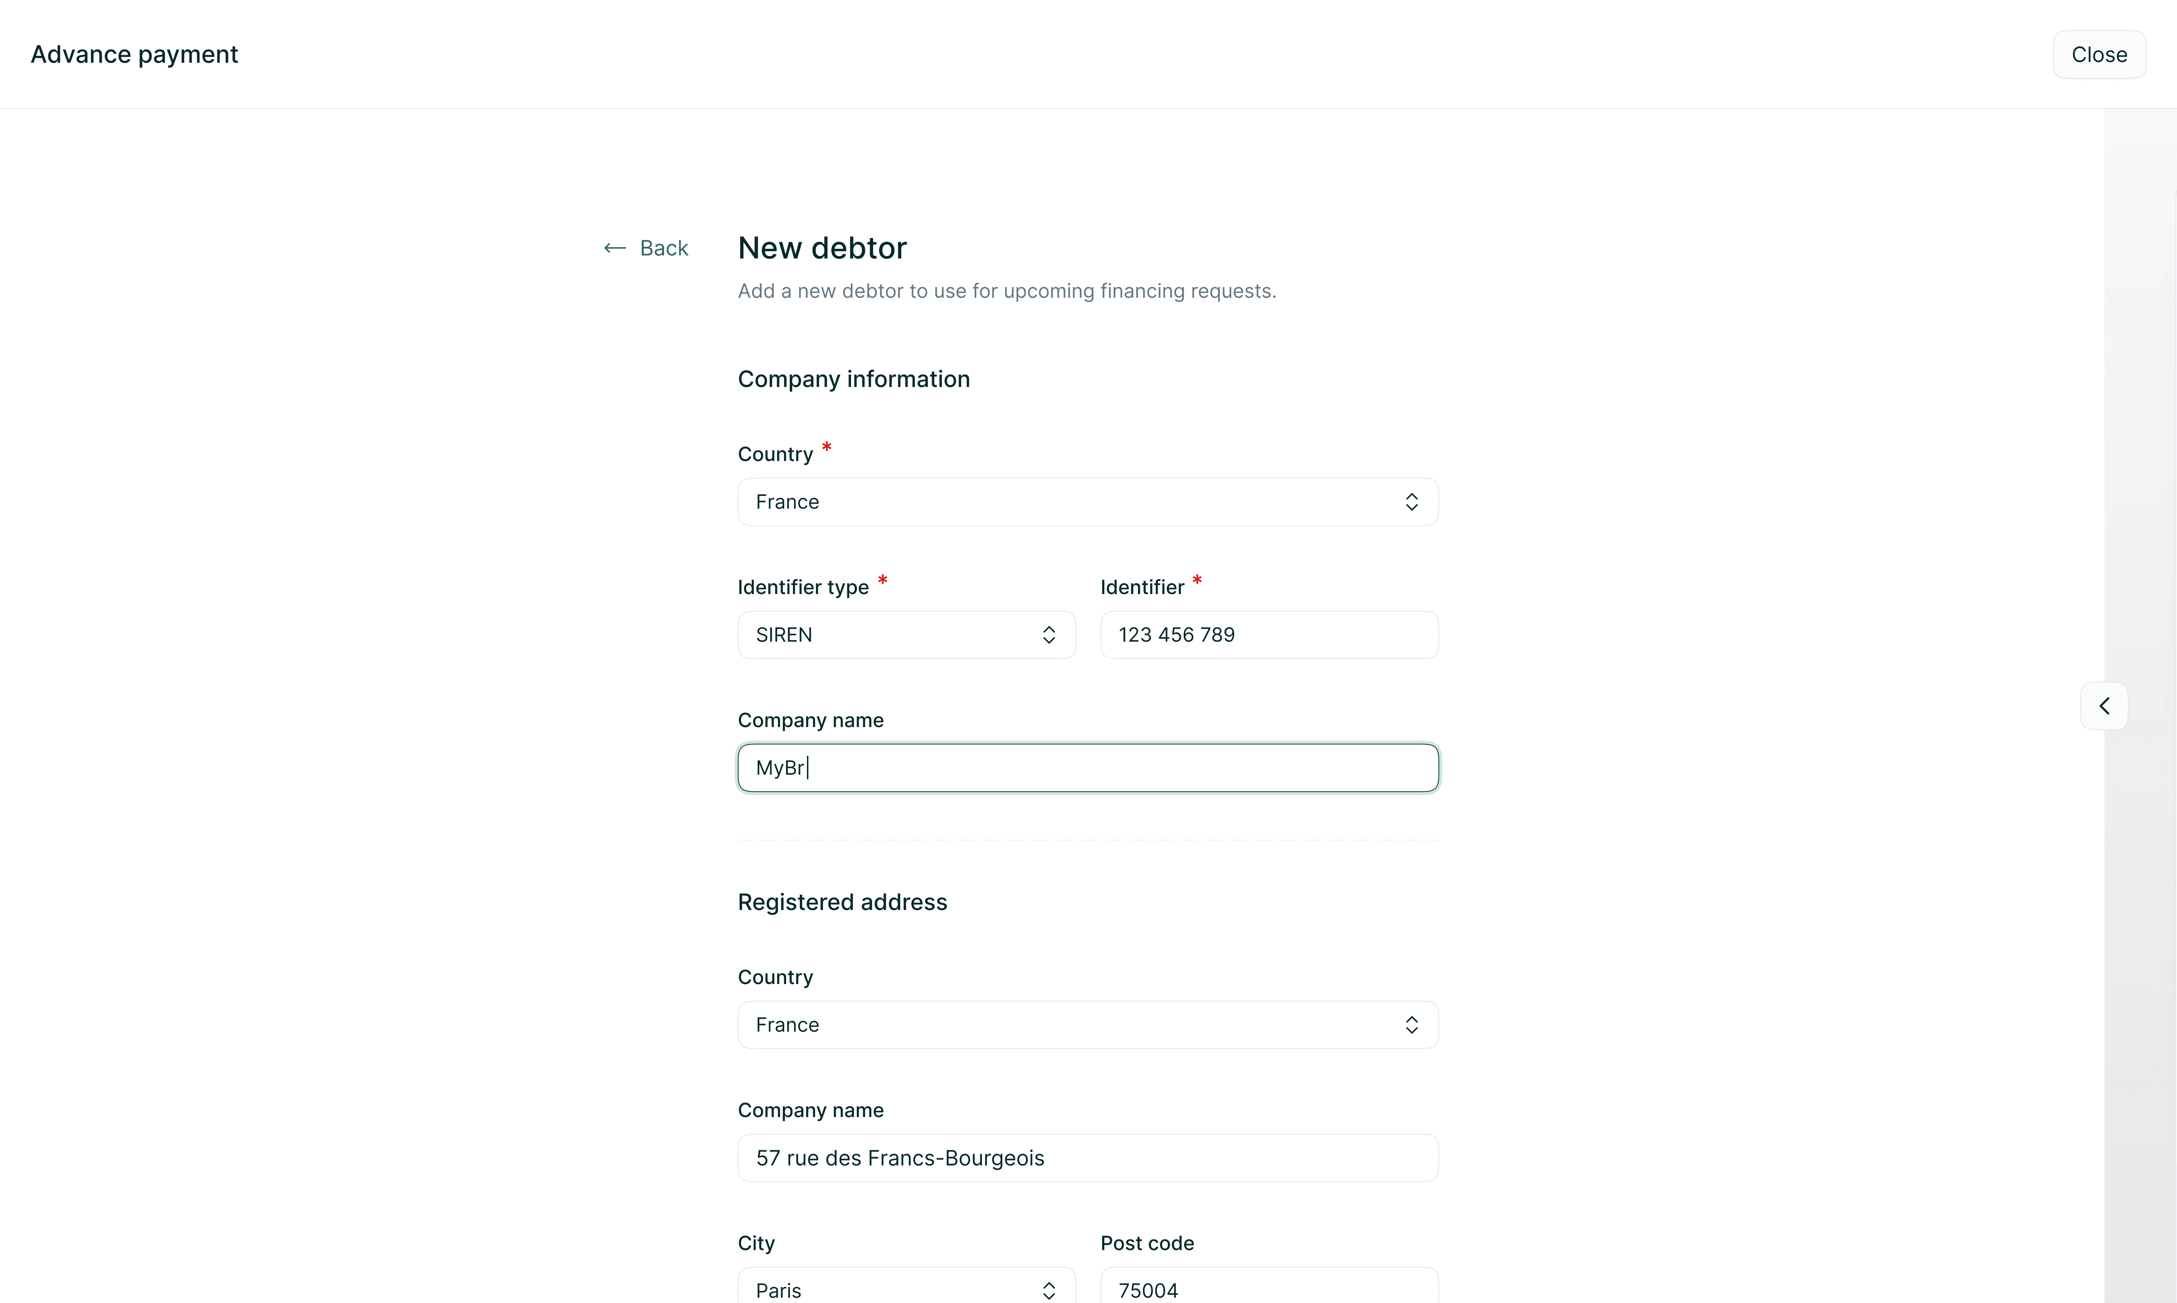The image size is (2177, 1303).
Task: Open Country dropdown showing France
Action: click(x=1054, y=502)
